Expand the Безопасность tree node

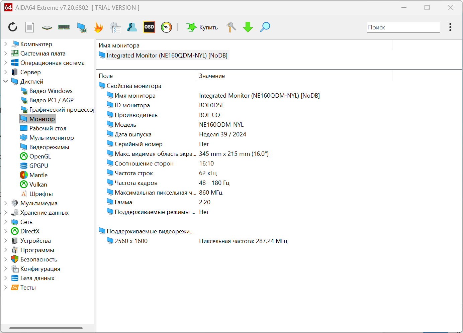click(5, 259)
